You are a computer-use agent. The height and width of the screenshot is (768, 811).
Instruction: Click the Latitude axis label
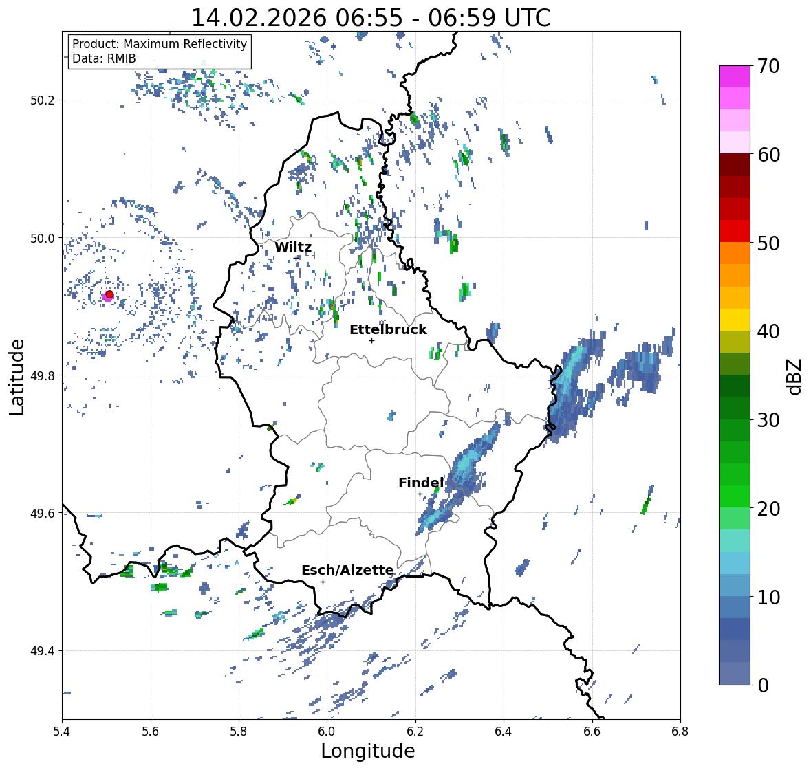(x=17, y=377)
